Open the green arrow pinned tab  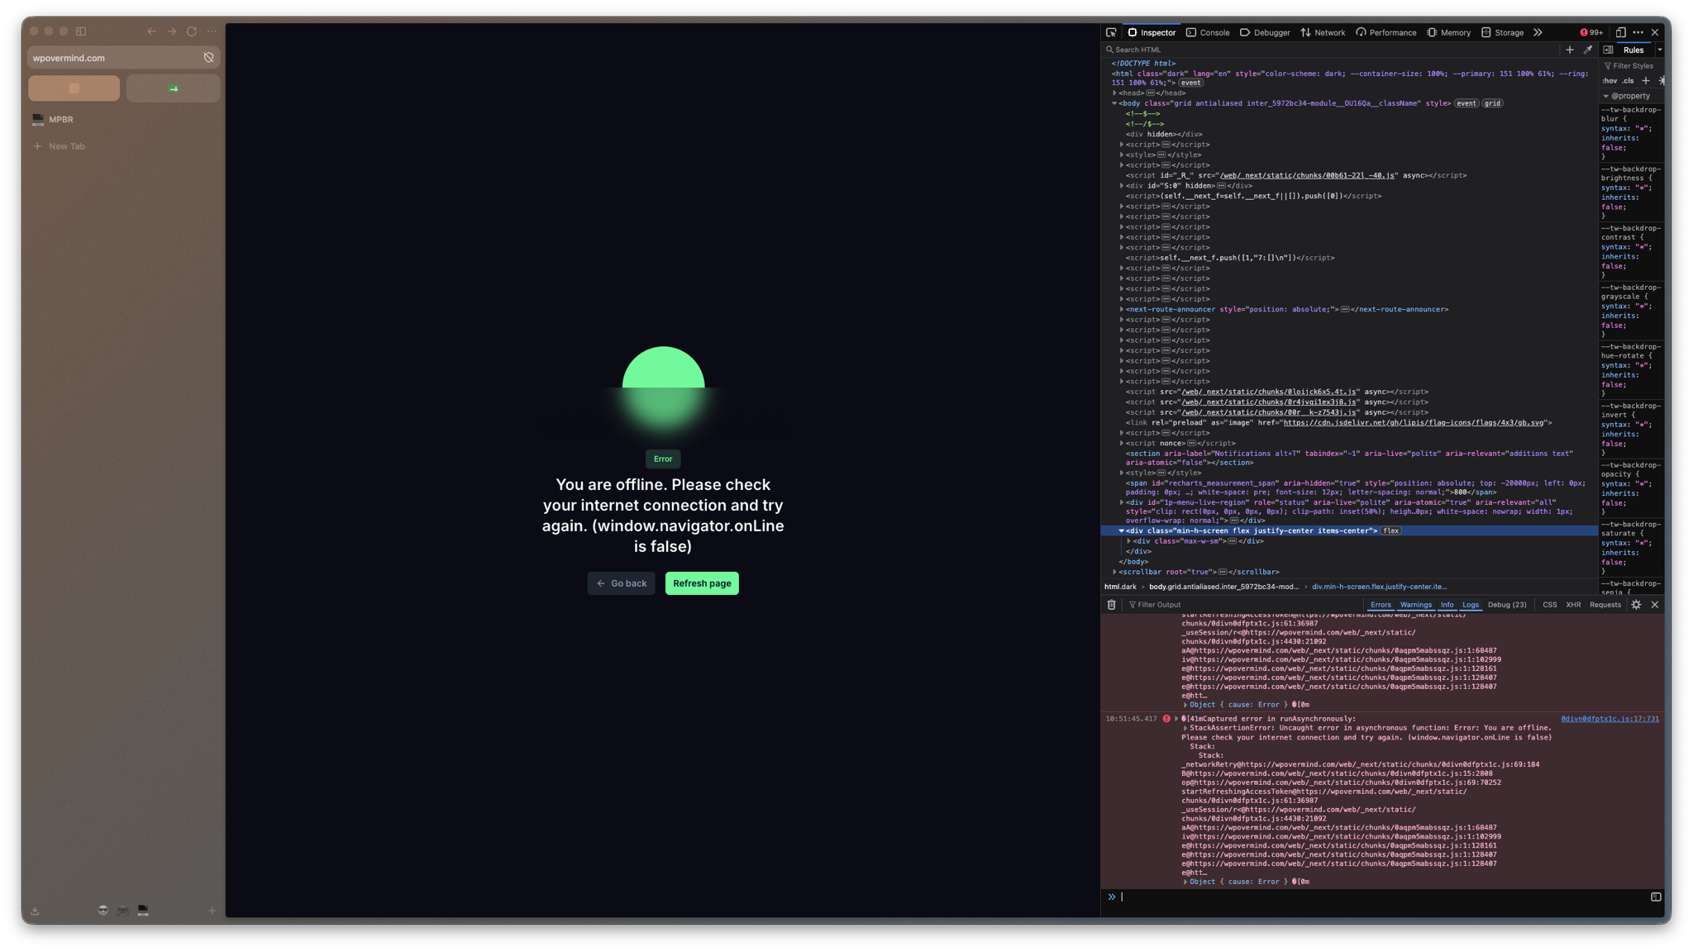pos(174,88)
